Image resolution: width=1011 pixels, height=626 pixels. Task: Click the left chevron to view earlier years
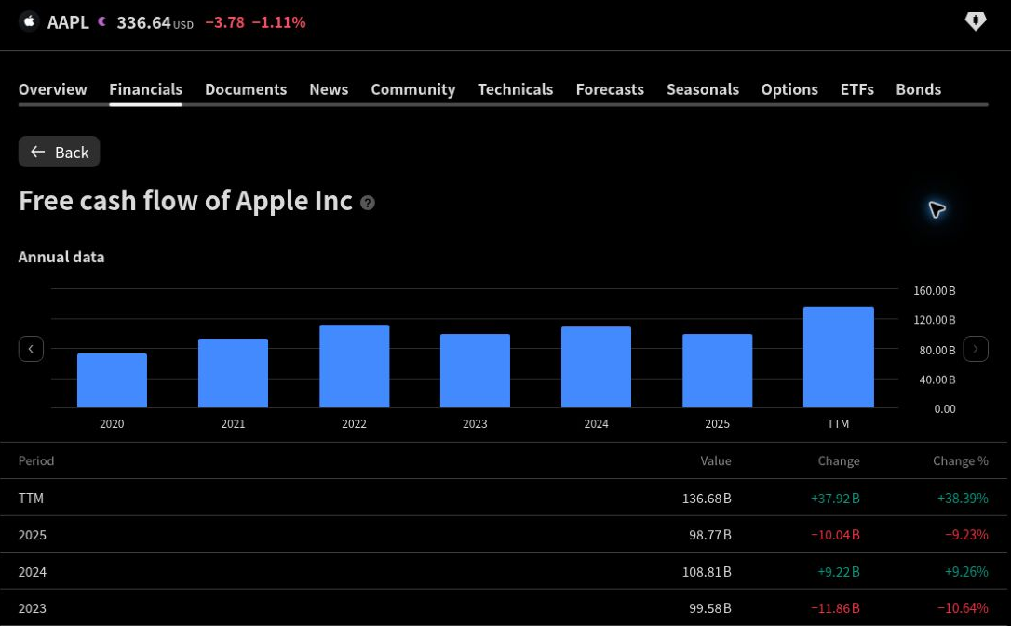(31, 349)
